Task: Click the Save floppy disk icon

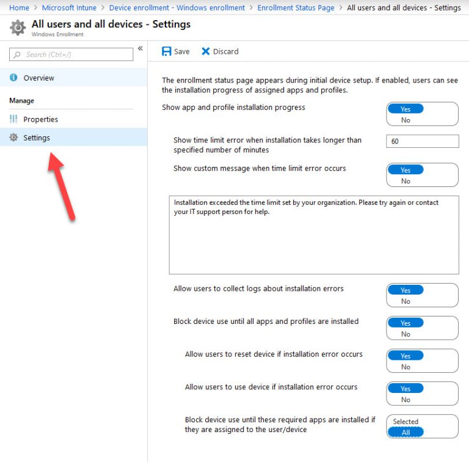Action: pyautogui.click(x=166, y=51)
